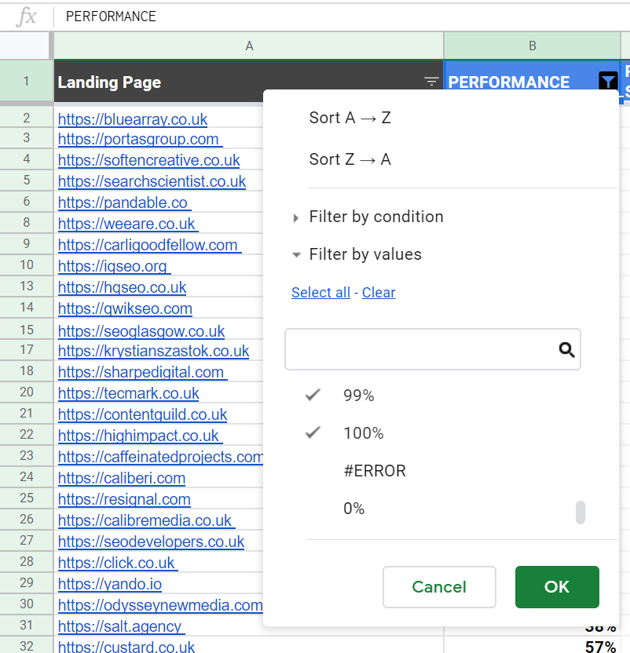The height and width of the screenshot is (653, 630).
Task: Click the Clear link
Action: (378, 292)
